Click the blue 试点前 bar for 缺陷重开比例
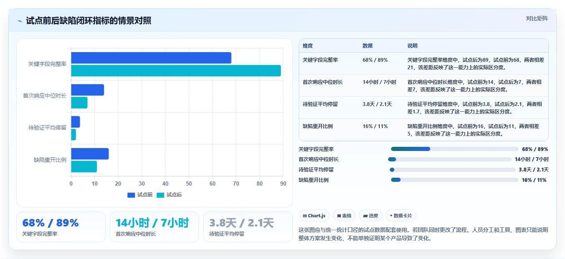565x259 pixels. 90,153
